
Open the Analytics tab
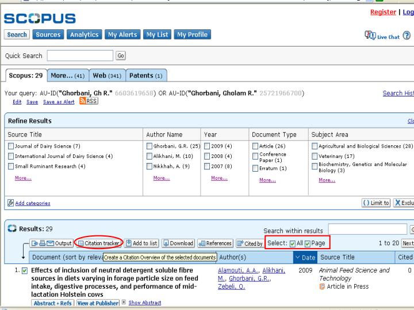[84, 34]
